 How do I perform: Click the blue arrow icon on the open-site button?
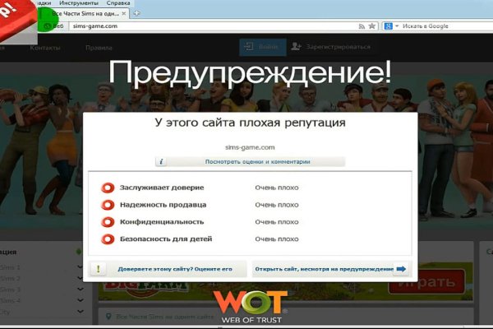[x=400, y=269]
